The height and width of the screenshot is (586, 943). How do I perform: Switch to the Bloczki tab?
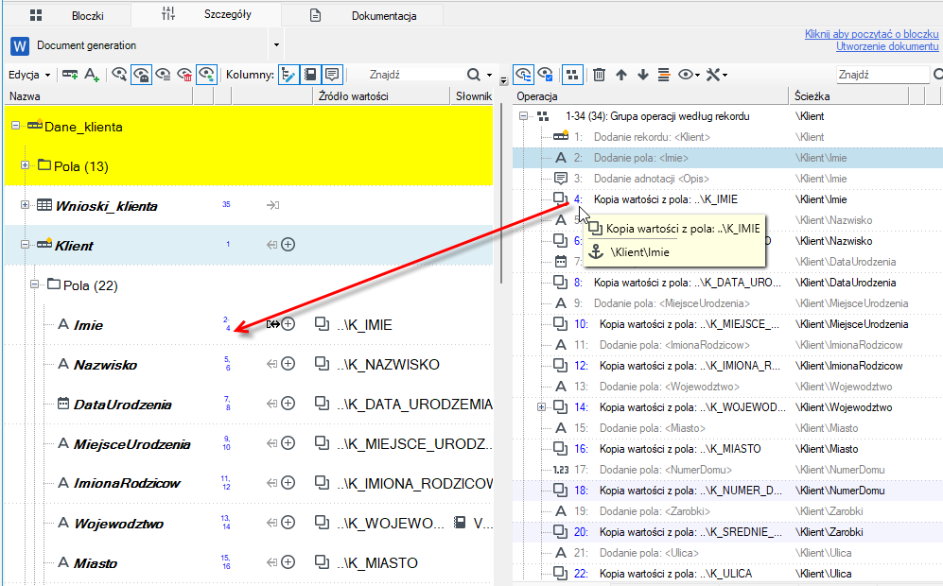pos(67,16)
